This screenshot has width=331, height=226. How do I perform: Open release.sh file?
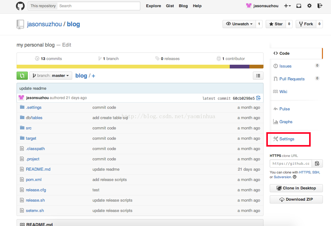pos(35,200)
